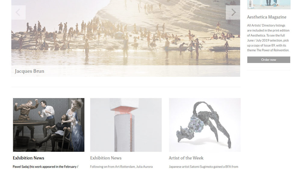Click the Pawel Sadaj article excerpt
The width and height of the screenshot is (301, 169).
tap(45, 167)
